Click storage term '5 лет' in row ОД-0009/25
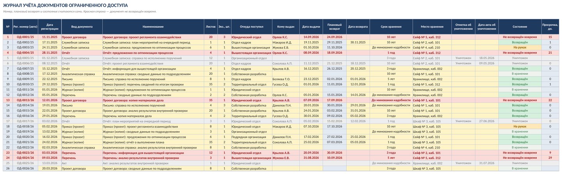The image size is (562, 174). (391, 79)
